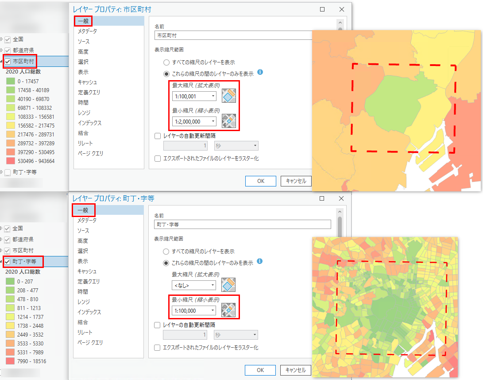Click the blue info icon in the 町丁・字等 dialog

tap(260, 261)
